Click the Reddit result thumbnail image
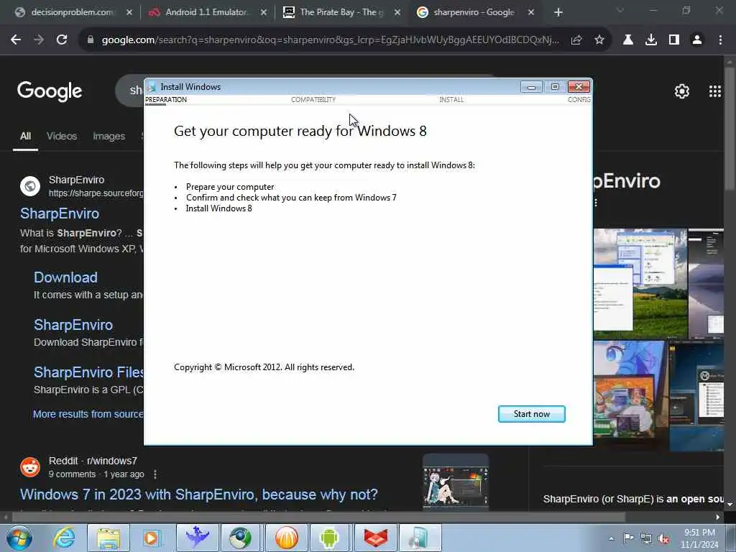This screenshot has width=736, height=552. pos(455,483)
